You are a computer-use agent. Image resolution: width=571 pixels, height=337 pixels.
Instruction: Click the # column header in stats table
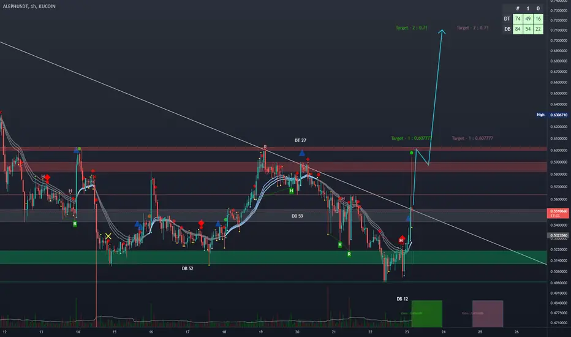(518, 9)
